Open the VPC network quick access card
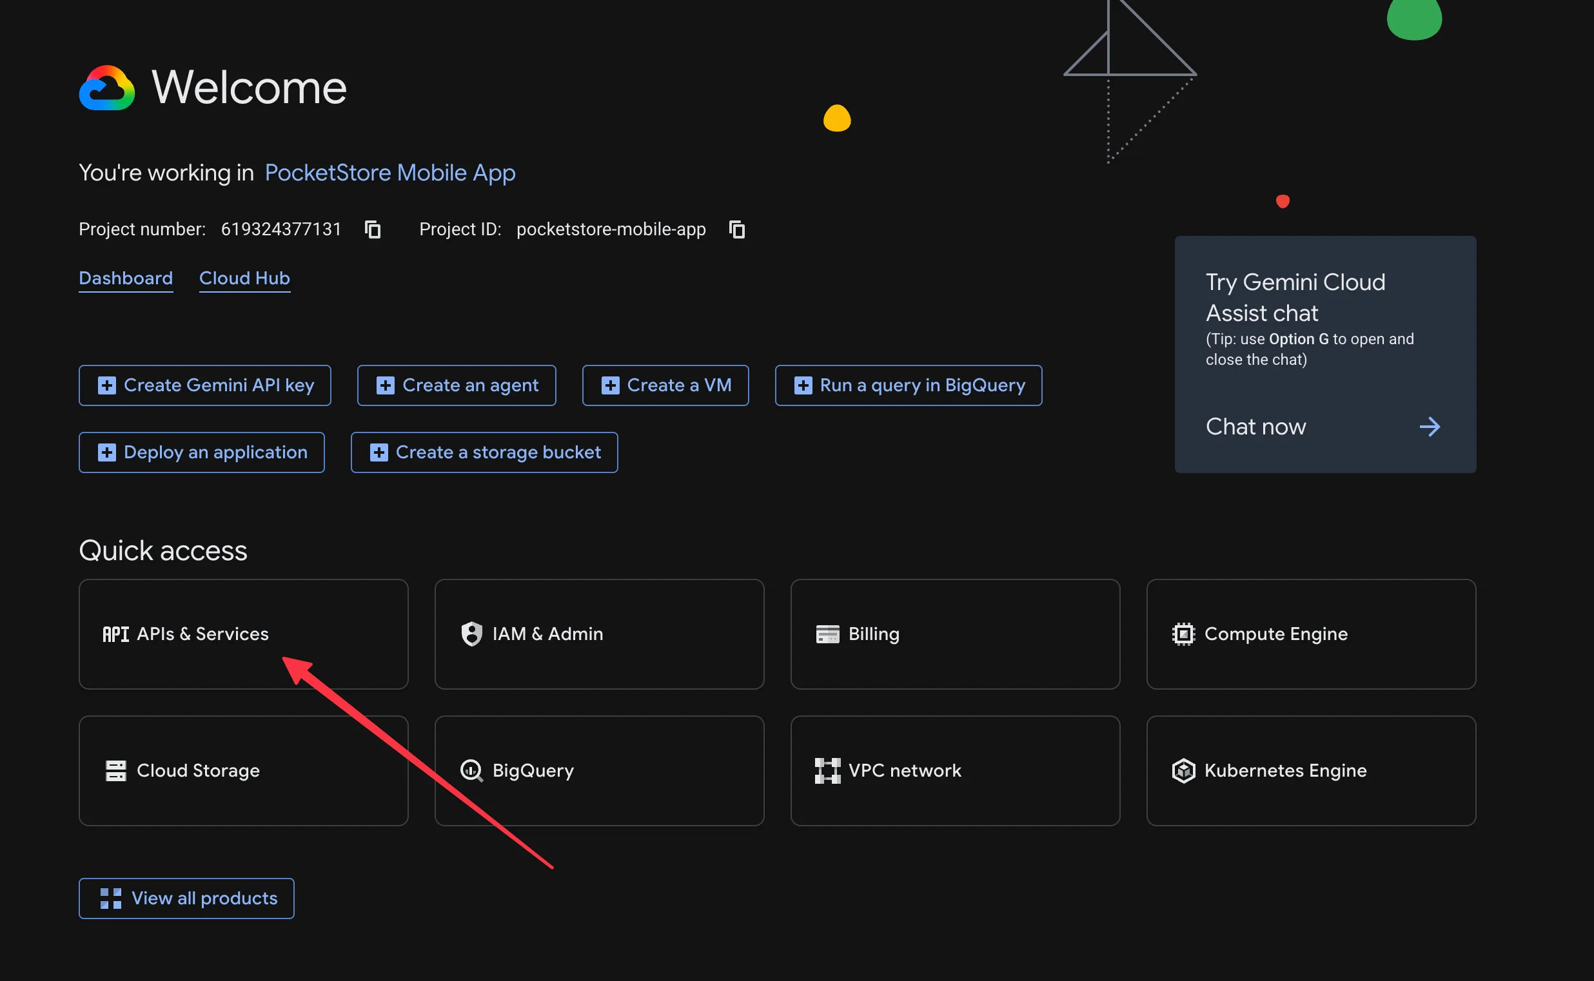This screenshot has height=981, width=1594. (x=956, y=771)
